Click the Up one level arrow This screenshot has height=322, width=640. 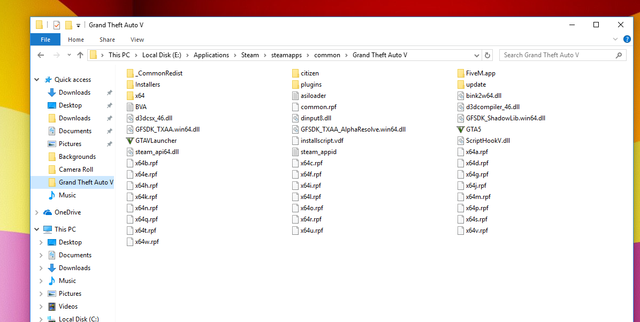click(80, 55)
